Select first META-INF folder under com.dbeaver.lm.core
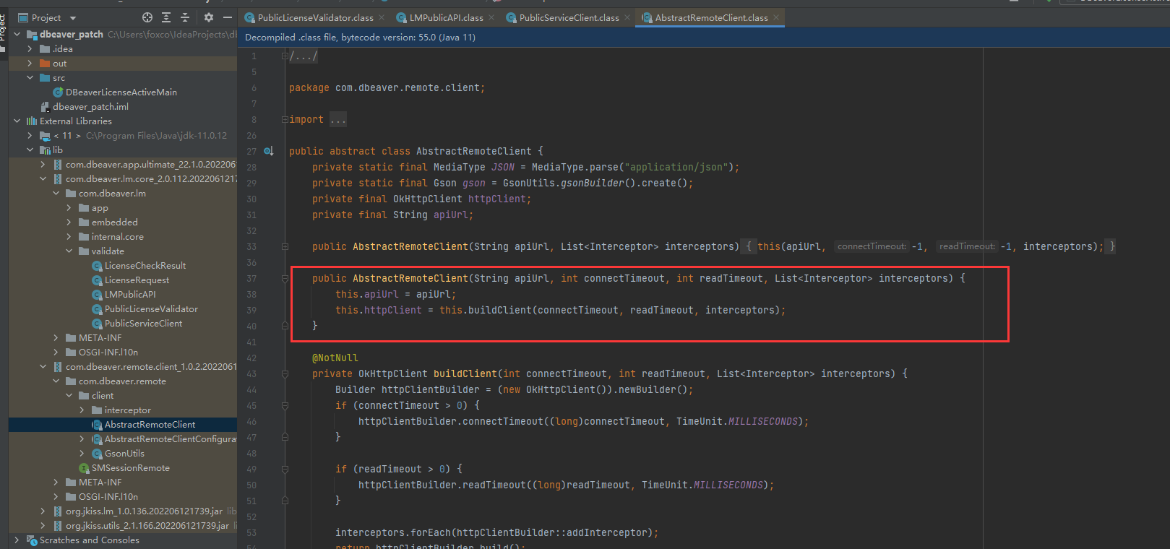Viewport: 1170px width, 549px height. pyautogui.click(x=100, y=337)
